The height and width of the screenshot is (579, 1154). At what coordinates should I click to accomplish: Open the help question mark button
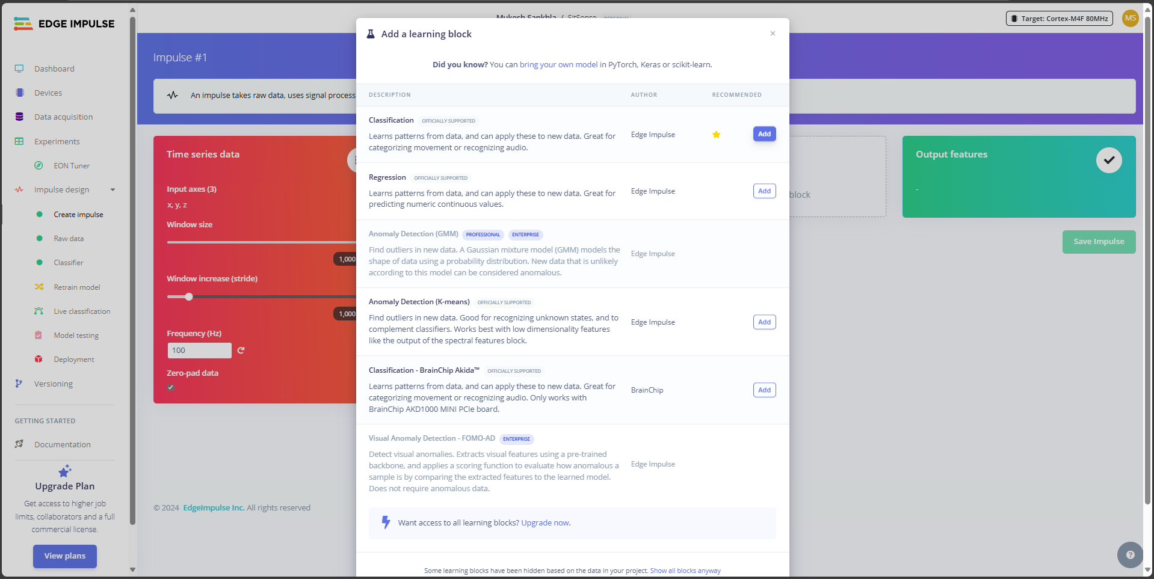pyautogui.click(x=1130, y=555)
